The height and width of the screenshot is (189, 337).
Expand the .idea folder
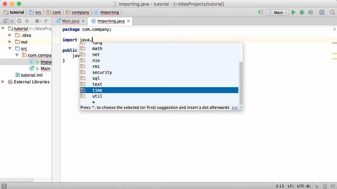click(9, 35)
